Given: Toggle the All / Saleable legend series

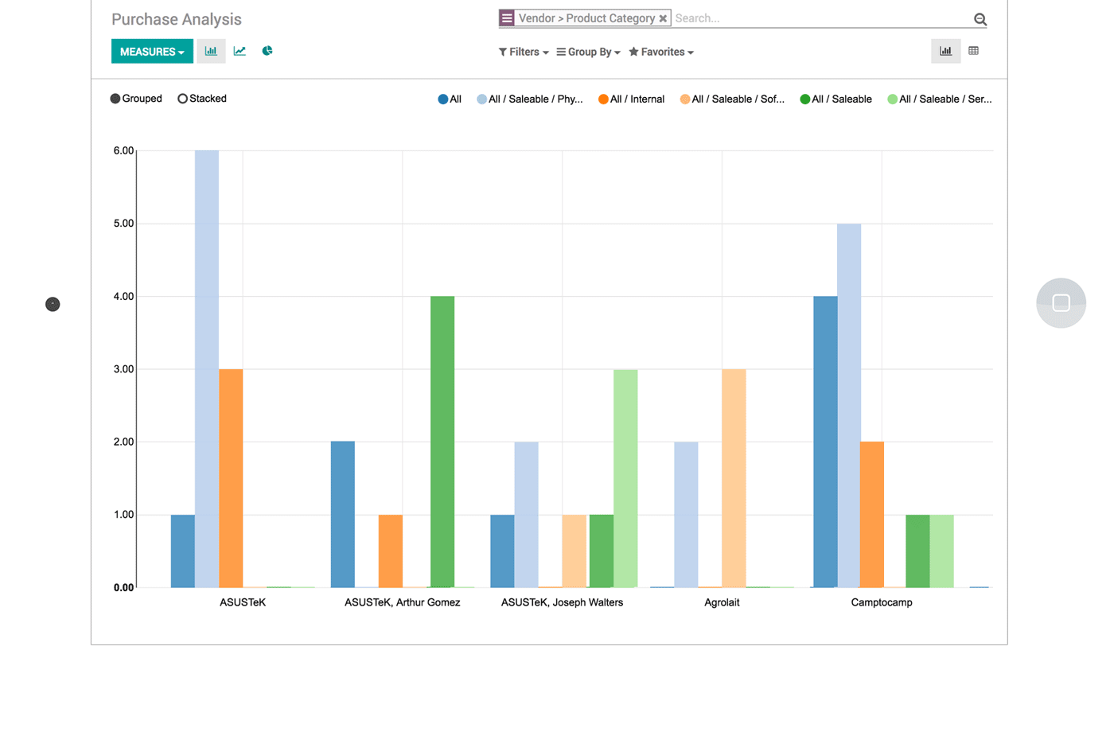Looking at the screenshot, I should [x=835, y=99].
